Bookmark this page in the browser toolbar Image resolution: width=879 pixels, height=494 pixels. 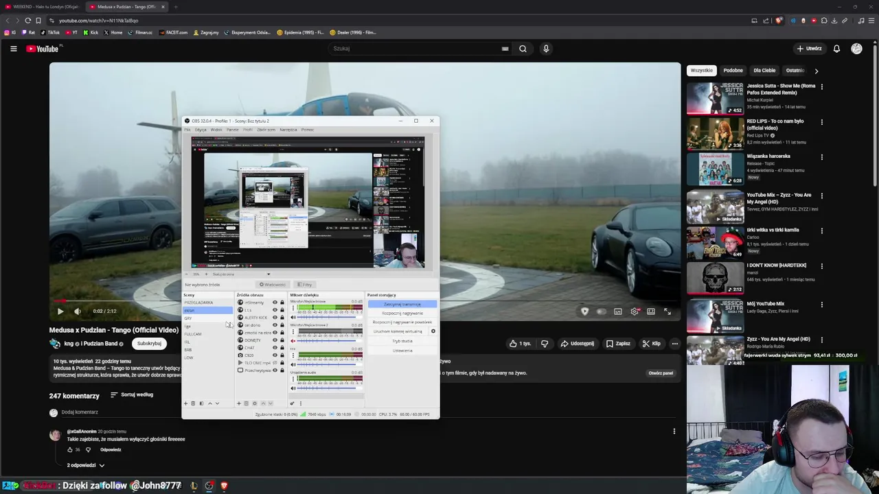38,21
